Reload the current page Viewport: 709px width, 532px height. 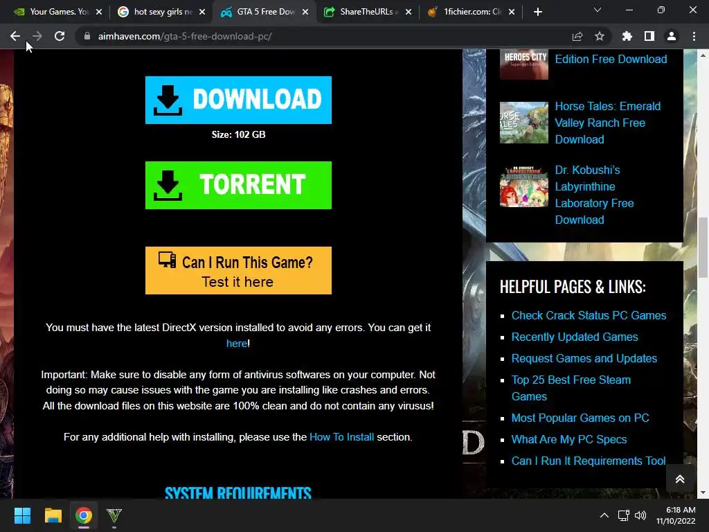[60, 36]
